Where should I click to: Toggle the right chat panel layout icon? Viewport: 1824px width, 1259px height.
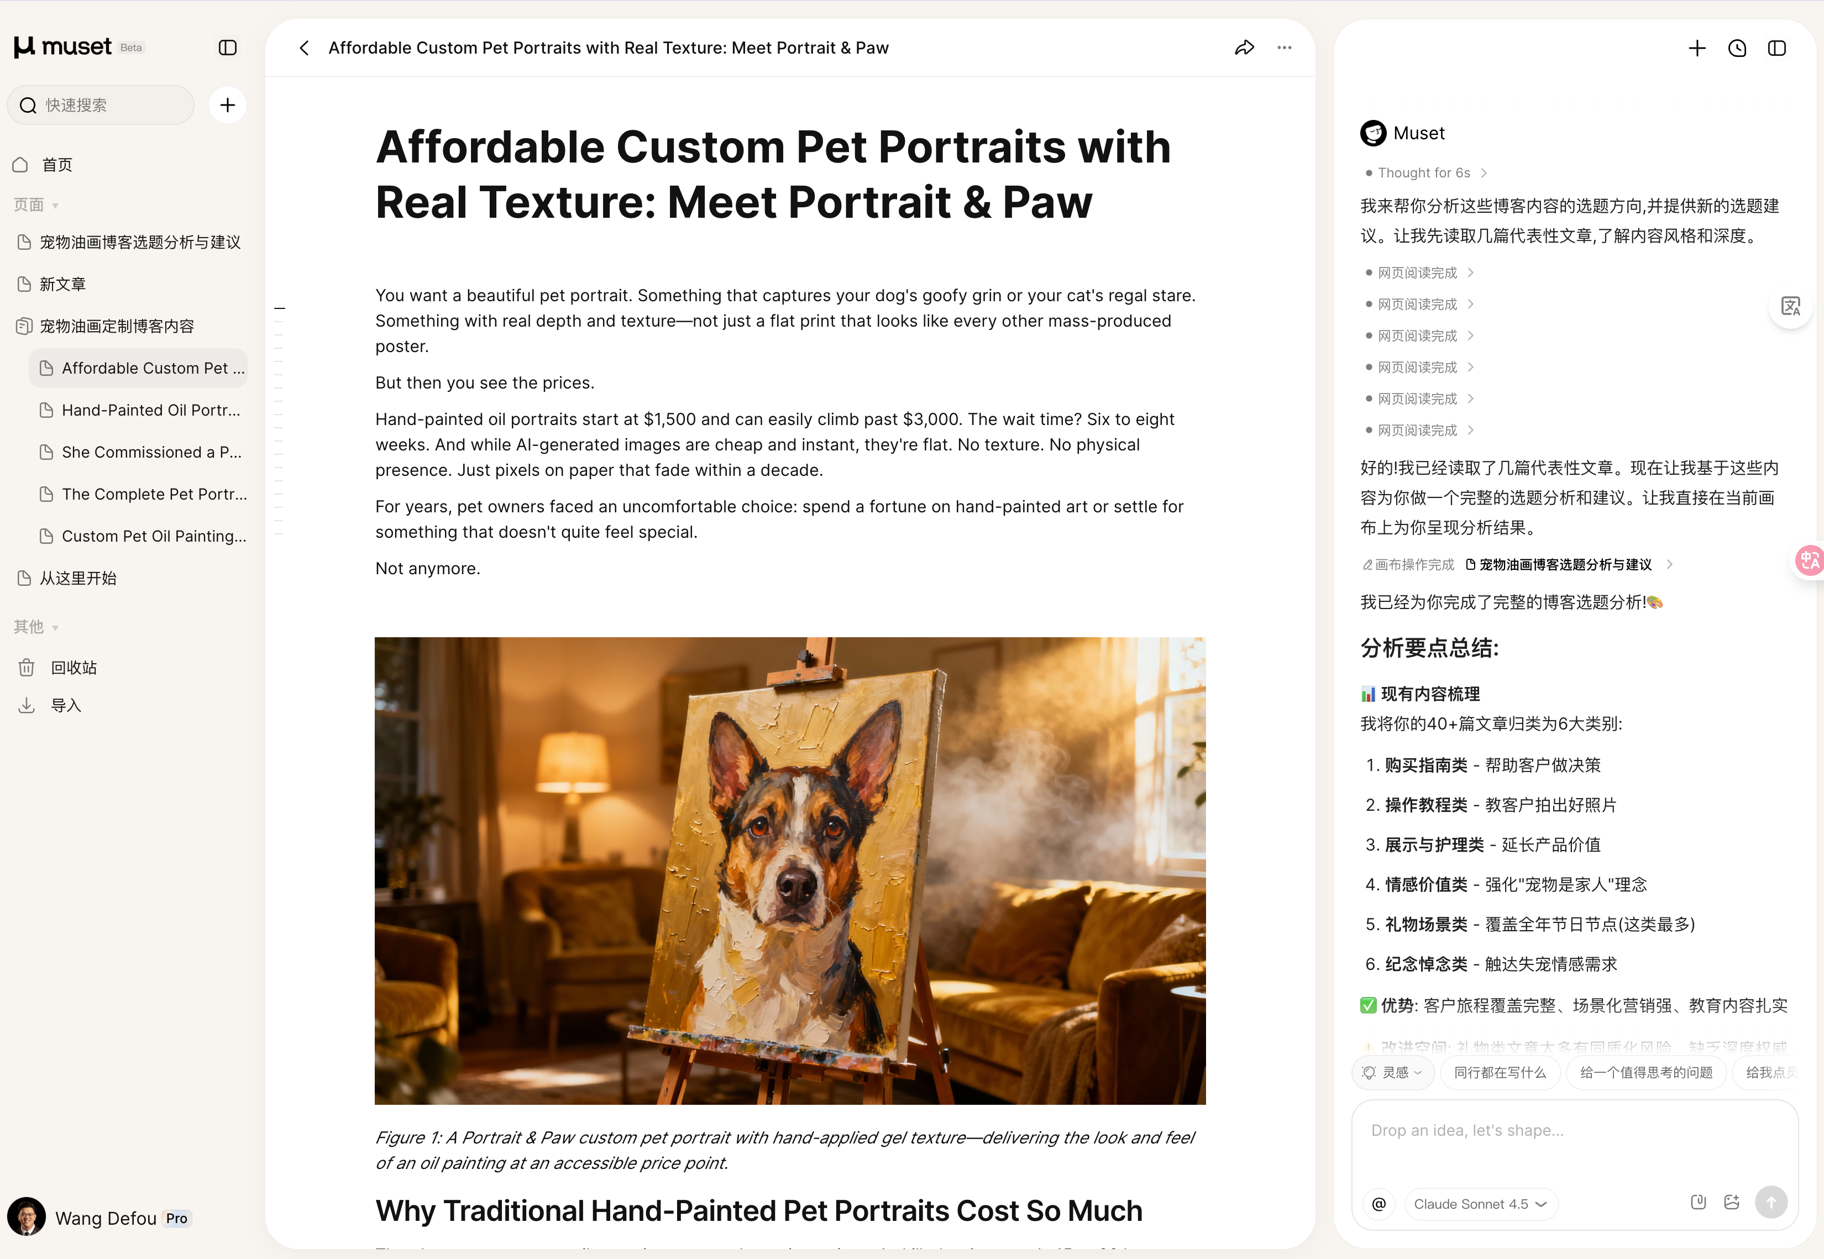1776,48
